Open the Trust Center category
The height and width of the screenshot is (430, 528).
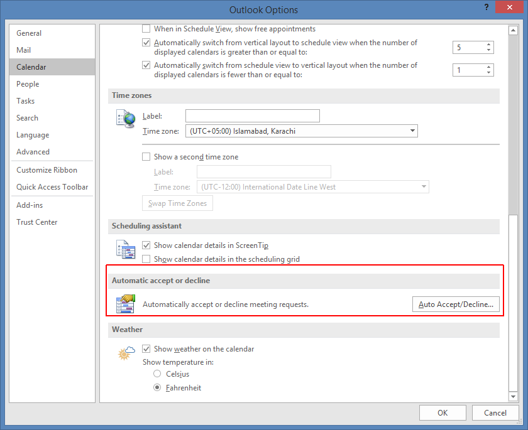[52, 222]
